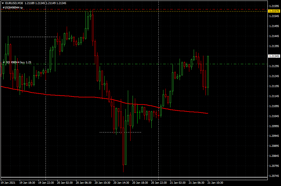Image resolution: width=281 pixels, height=186 pixels.
Task: Click the 20 Jan 18:30 time label
Action: coord(140,182)
